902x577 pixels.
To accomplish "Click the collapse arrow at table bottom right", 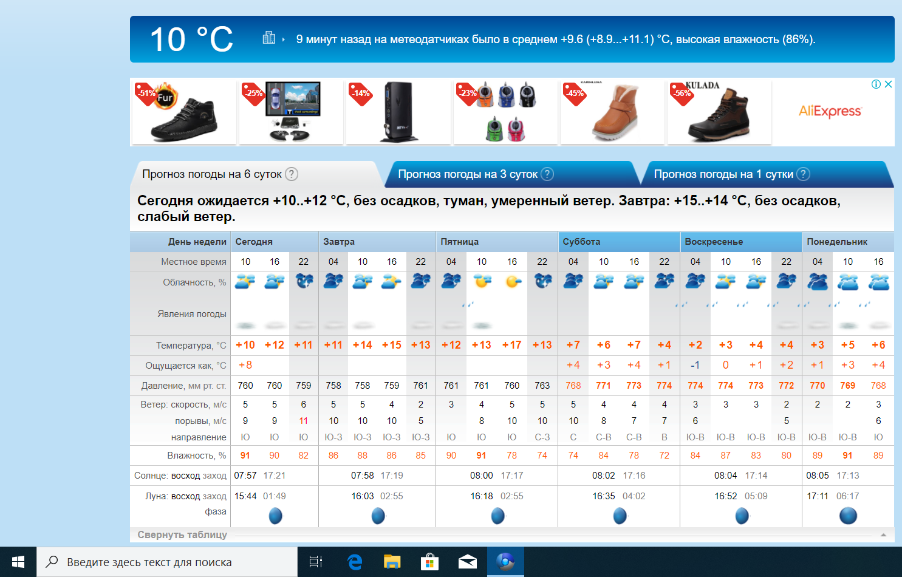I will [883, 535].
